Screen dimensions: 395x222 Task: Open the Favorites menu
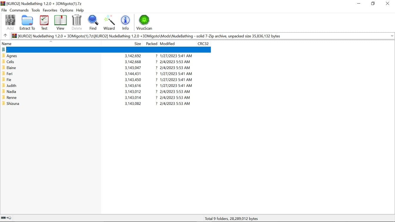click(x=50, y=10)
